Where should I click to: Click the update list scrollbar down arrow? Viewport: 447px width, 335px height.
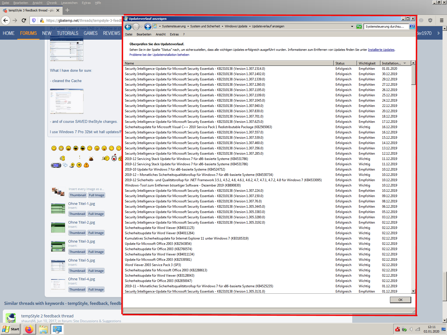click(x=413, y=291)
